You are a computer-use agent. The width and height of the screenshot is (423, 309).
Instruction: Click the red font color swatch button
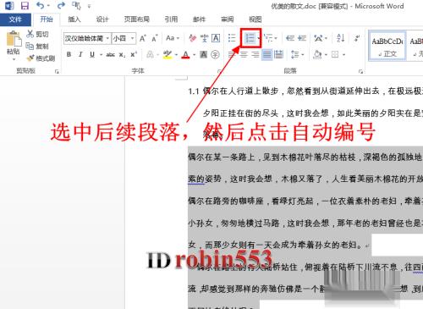[x=185, y=54]
